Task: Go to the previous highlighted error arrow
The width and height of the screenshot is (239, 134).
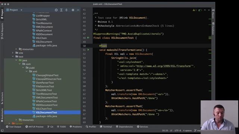Action: 205,10
